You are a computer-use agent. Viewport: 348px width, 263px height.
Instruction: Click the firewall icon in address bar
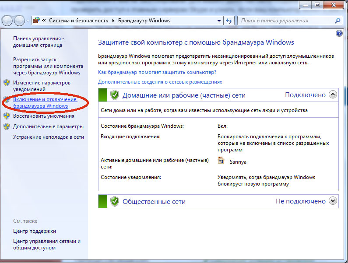[36, 21]
